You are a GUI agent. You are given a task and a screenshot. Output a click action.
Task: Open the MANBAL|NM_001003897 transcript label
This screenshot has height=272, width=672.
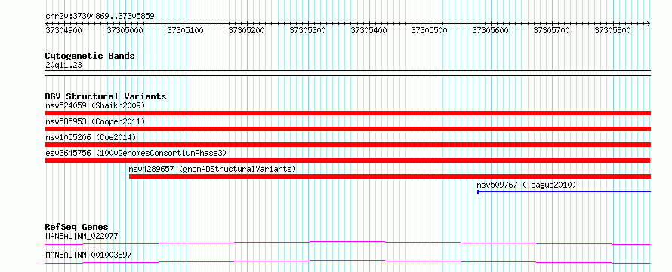click(88, 255)
